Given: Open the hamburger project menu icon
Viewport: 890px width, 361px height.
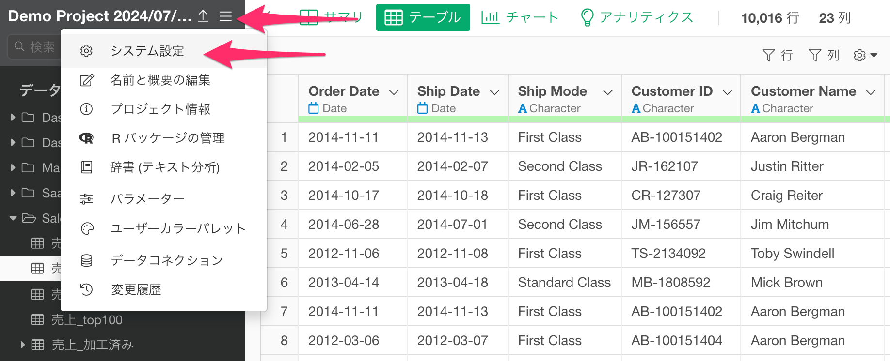Looking at the screenshot, I should click(225, 16).
